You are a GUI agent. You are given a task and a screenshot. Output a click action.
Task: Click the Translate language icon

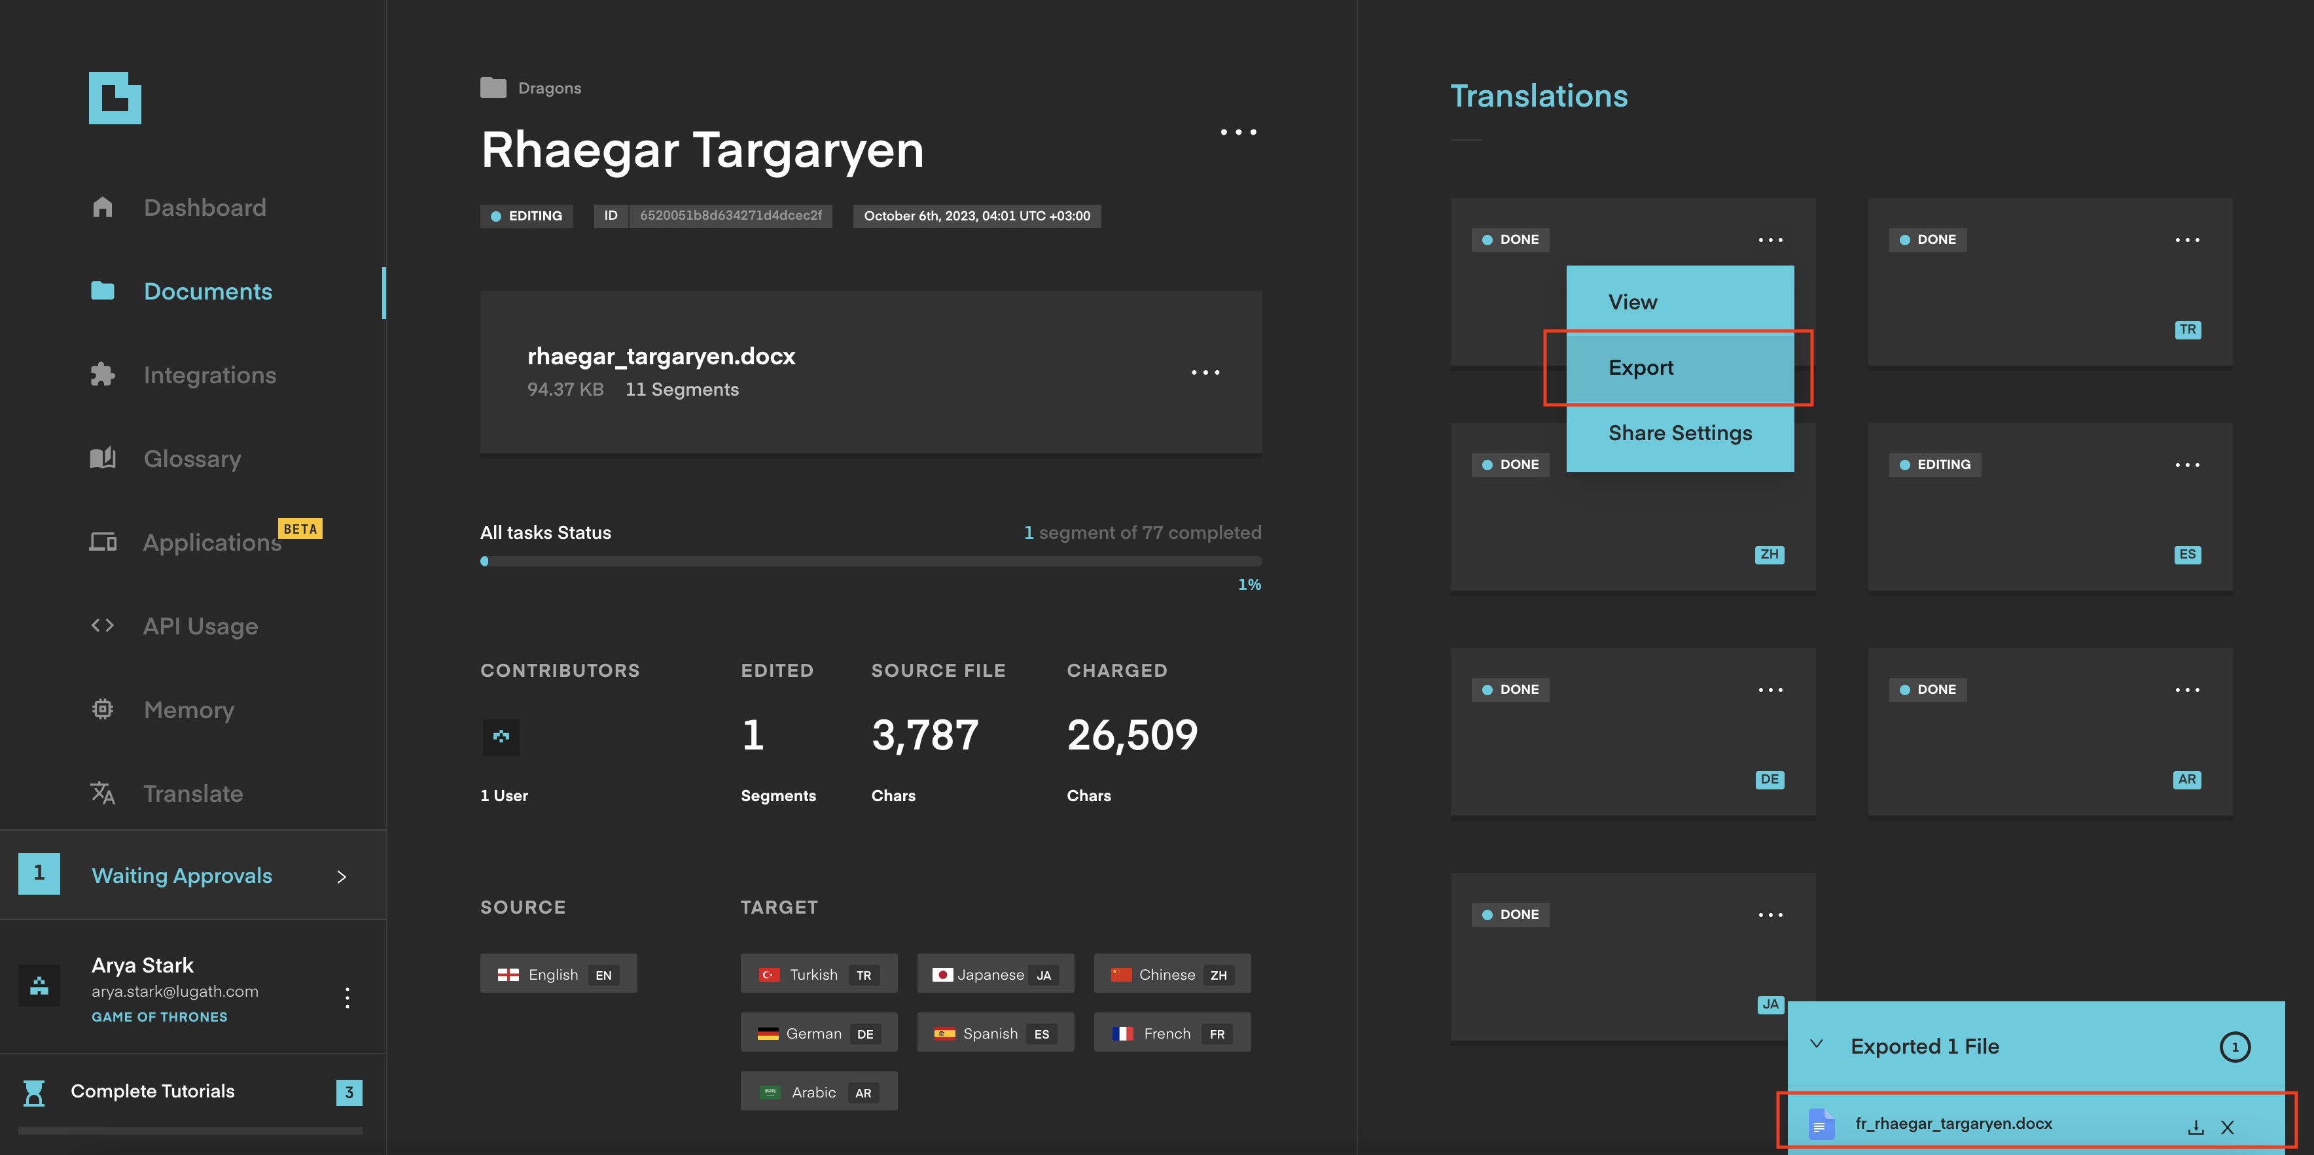point(102,793)
